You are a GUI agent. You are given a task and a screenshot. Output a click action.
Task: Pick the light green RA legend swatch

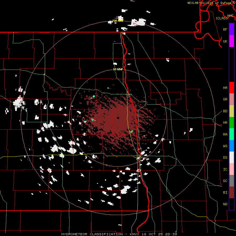[232, 134]
